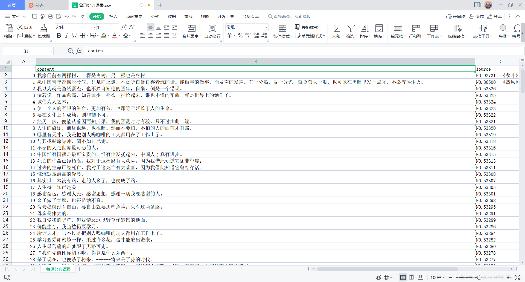The image size is (525, 282).
Task: Toggle eye protection mode icon
Action: tap(378, 277)
